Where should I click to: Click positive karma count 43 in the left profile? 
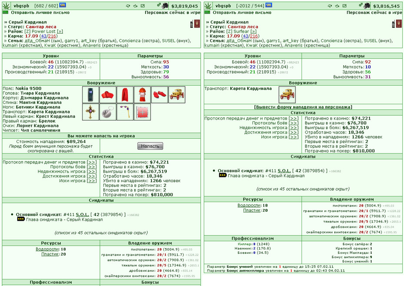tap(43, 36)
